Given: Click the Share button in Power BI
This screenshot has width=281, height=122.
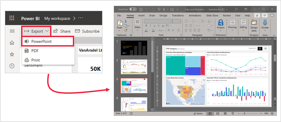Looking at the screenshot, I should click(x=62, y=31).
